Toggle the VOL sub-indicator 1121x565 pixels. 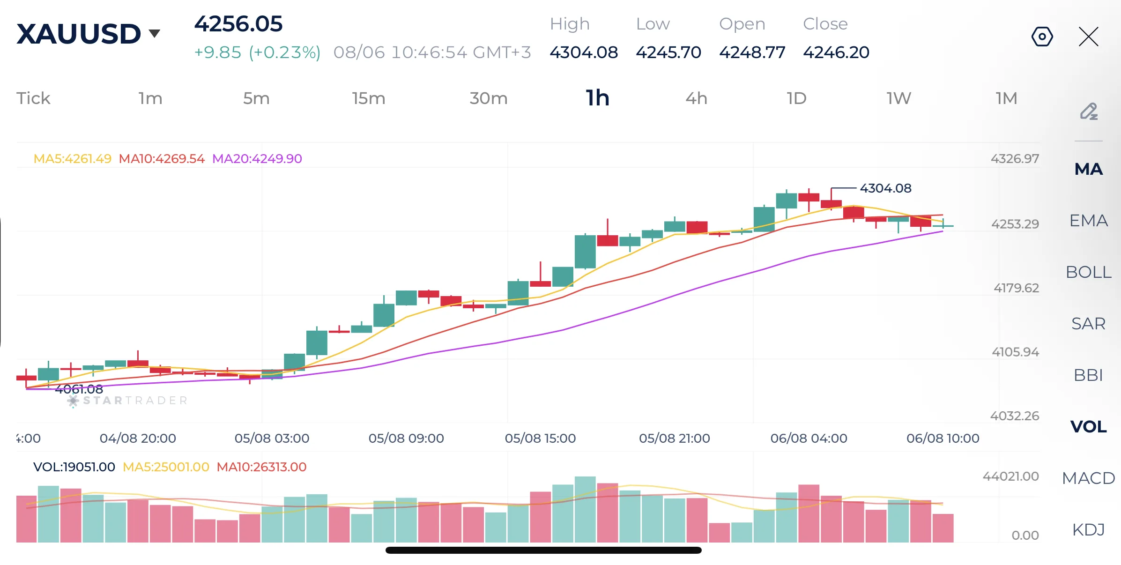(1089, 427)
